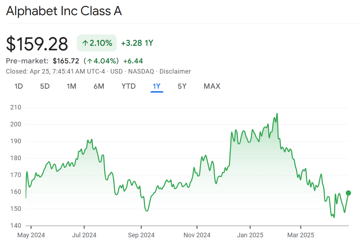Open the Disclaimer link
This screenshot has height=245, width=361.
[x=175, y=71]
